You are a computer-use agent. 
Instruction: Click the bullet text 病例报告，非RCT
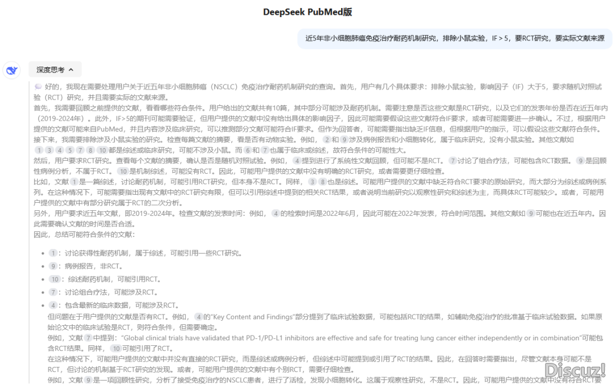click(94, 266)
